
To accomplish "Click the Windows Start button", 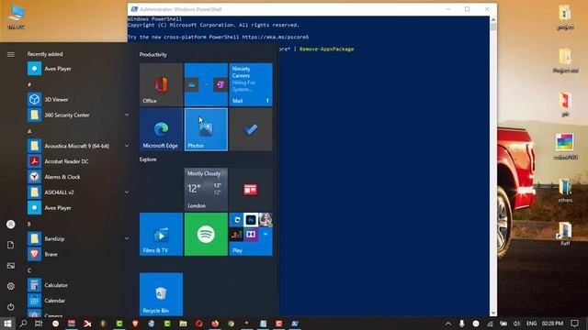I will pyautogui.click(x=7, y=324).
